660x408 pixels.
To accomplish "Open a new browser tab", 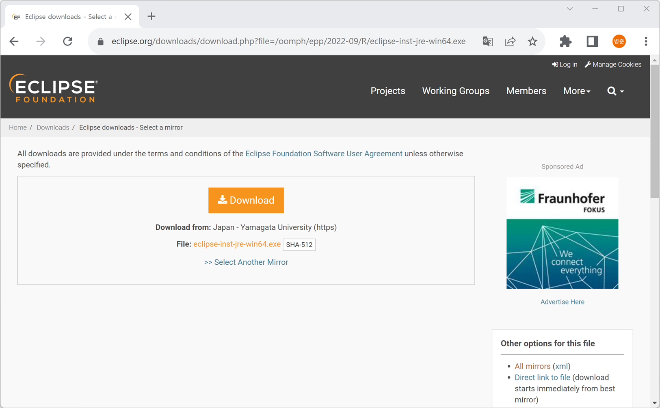I will 151,17.
